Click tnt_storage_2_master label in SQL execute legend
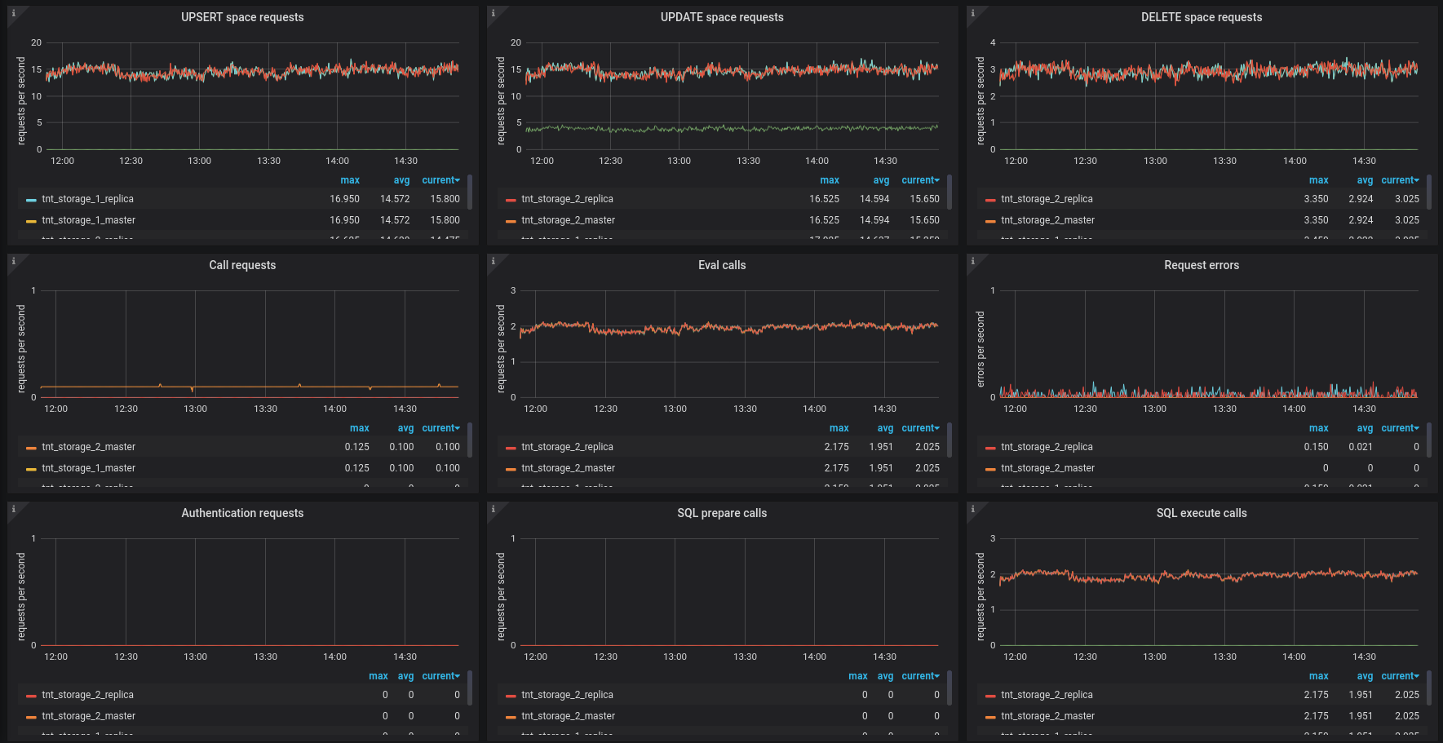1443x743 pixels. click(x=1047, y=716)
